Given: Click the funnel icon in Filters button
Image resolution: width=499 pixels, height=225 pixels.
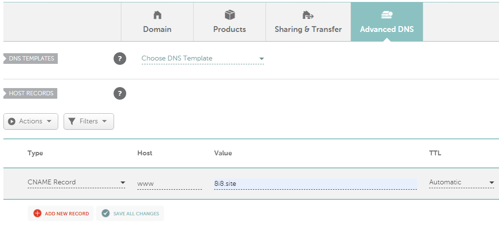Looking at the screenshot, I should click(72, 121).
